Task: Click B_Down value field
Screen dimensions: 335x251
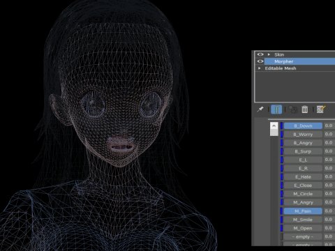Action: (x=329, y=125)
